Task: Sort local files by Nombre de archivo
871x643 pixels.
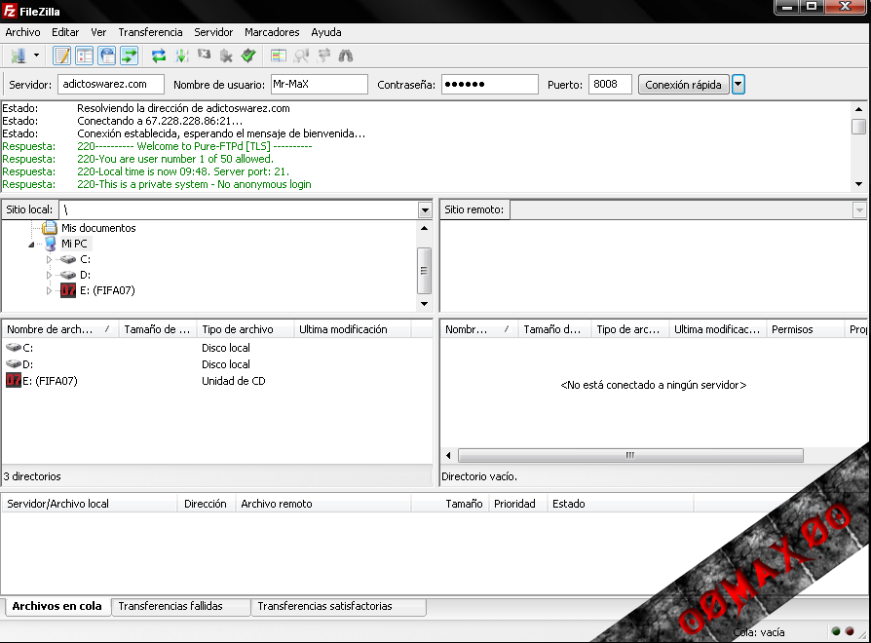Action: (x=60, y=329)
